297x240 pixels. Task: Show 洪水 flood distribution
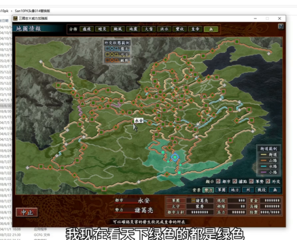point(164,29)
